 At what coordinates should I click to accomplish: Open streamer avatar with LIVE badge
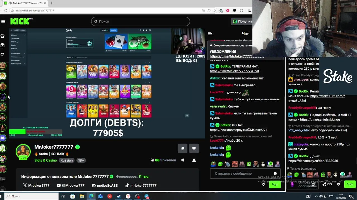point(23,152)
